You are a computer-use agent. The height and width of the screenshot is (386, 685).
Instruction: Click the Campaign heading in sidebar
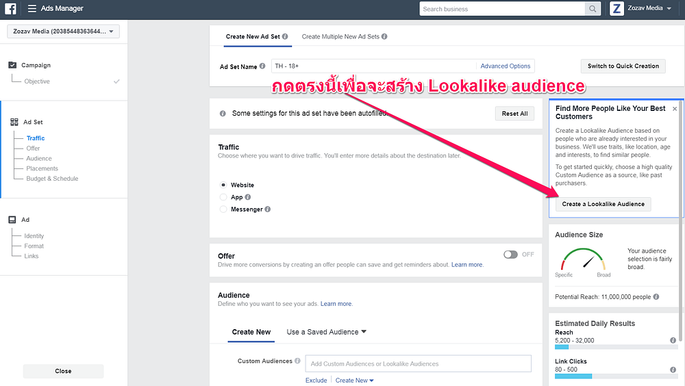point(36,65)
